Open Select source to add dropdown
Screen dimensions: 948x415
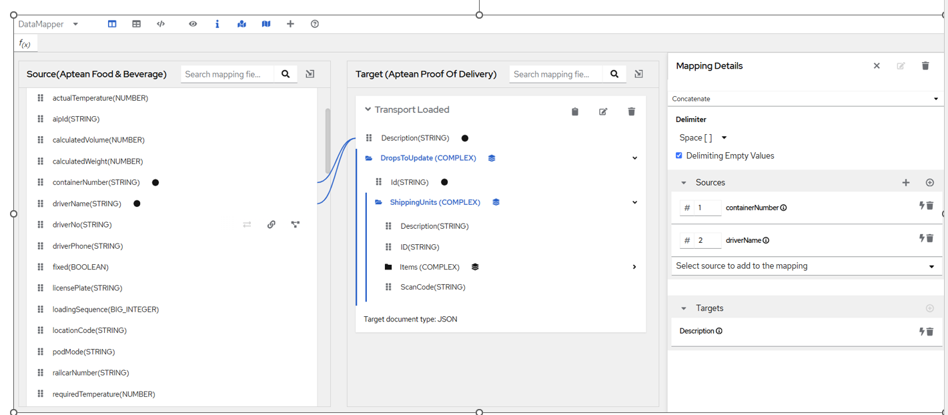pyautogui.click(x=805, y=266)
